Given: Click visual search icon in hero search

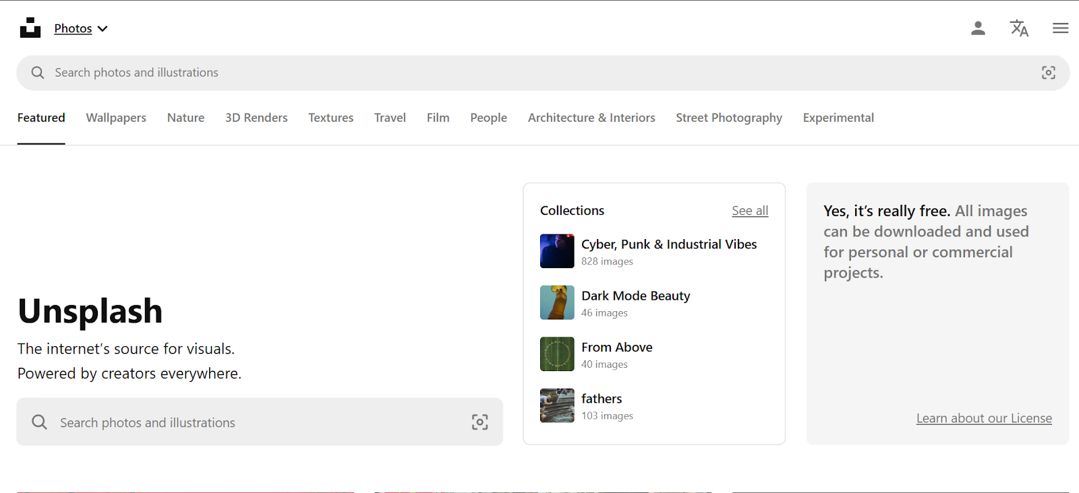Looking at the screenshot, I should click(x=479, y=422).
